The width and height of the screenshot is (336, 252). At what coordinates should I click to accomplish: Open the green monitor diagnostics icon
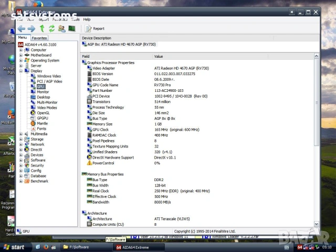tap(72, 28)
